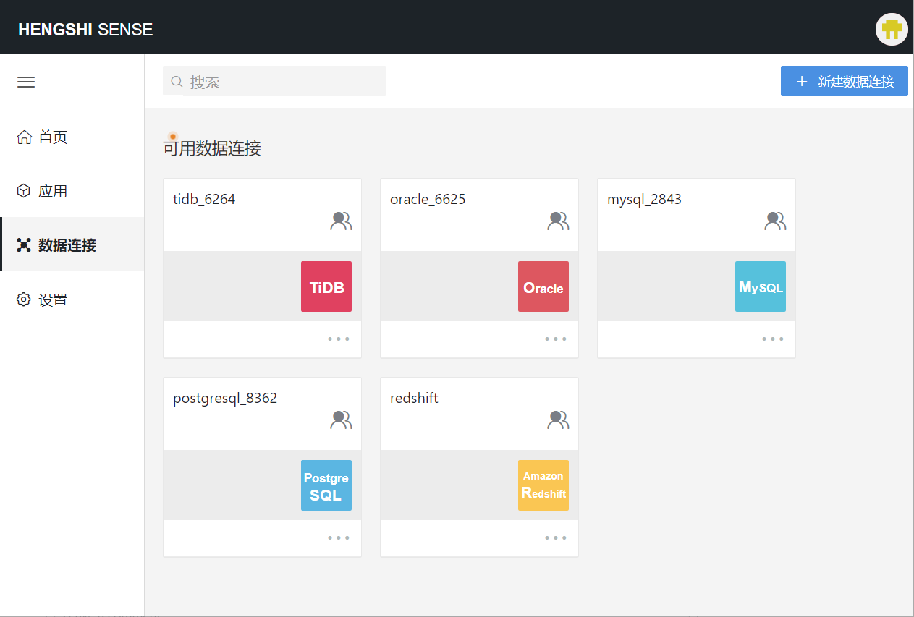The height and width of the screenshot is (617, 914).
Task: Click the TiDB logo tile
Action: (326, 286)
